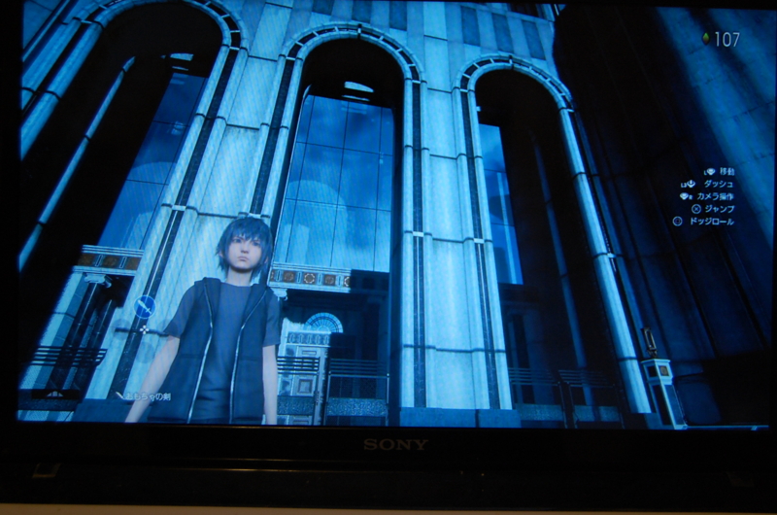Click the cross button icon beside ジャンプ
This screenshot has width=777, height=515.
[695, 209]
